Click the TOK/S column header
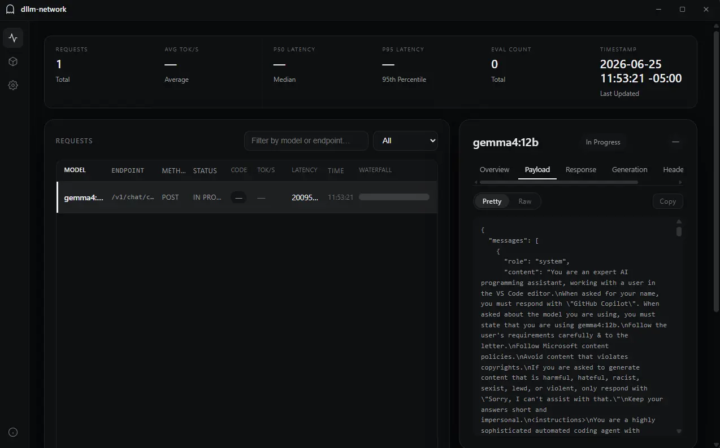720x448 pixels. point(266,170)
